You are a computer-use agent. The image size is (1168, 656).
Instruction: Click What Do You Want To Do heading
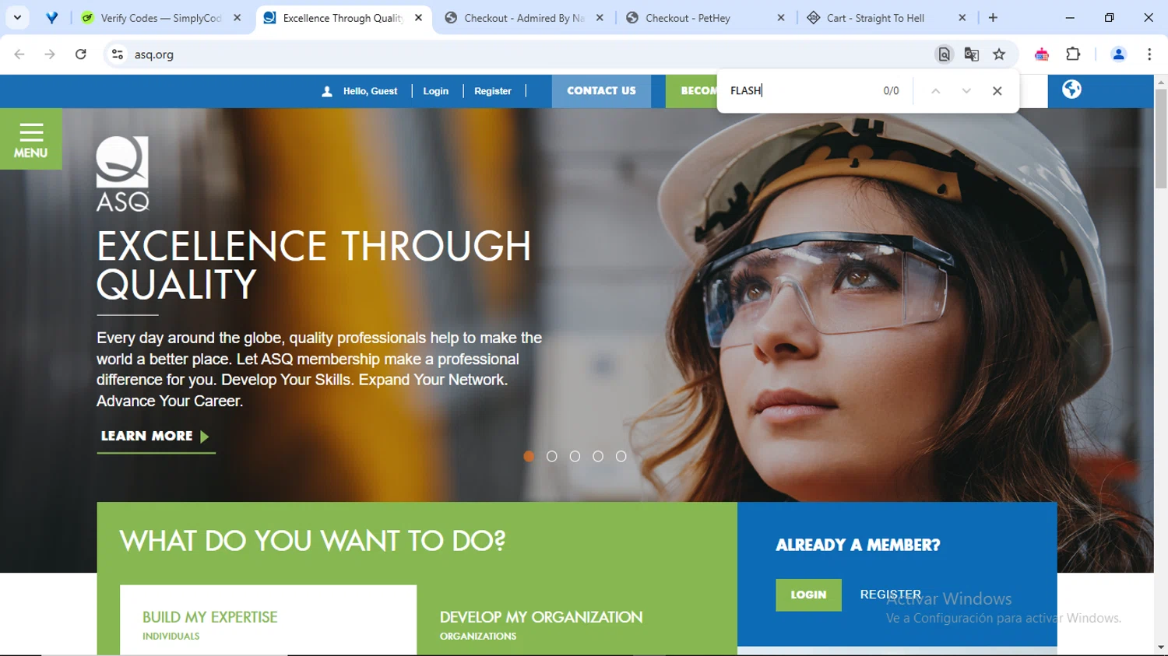pyautogui.click(x=312, y=541)
